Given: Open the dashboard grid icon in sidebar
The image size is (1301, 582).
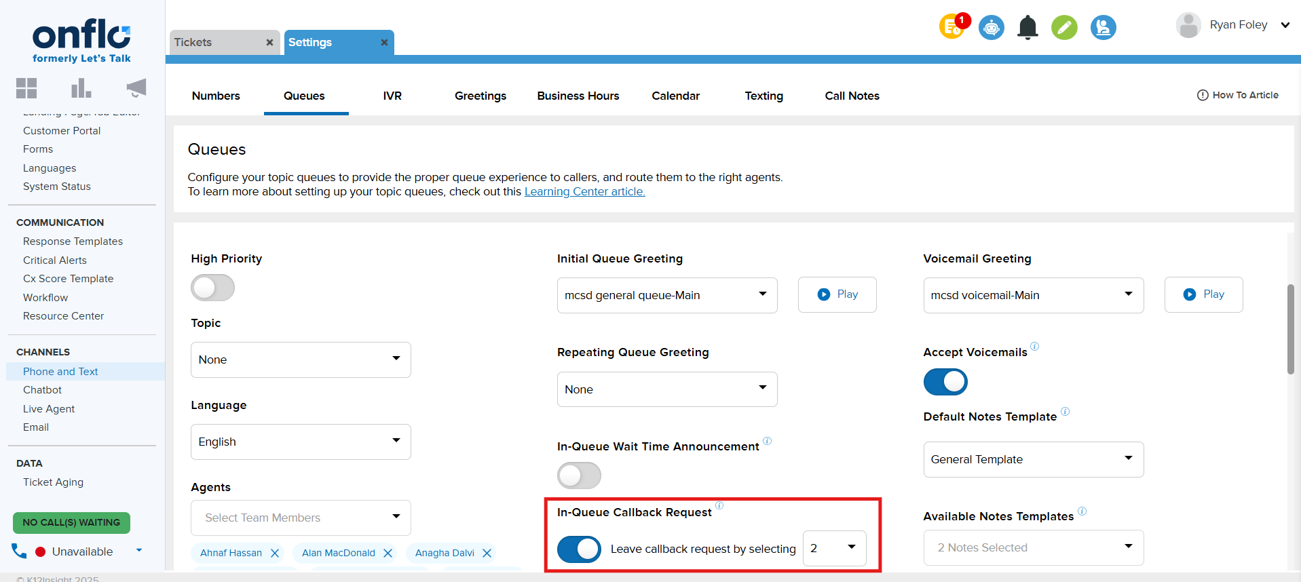Looking at the screenshot, I should tap(26, 88).
